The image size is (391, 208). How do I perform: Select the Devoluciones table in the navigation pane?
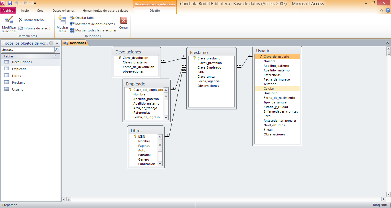tap(30, 62)
